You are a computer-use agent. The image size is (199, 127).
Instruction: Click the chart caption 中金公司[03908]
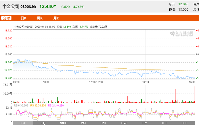23,27
